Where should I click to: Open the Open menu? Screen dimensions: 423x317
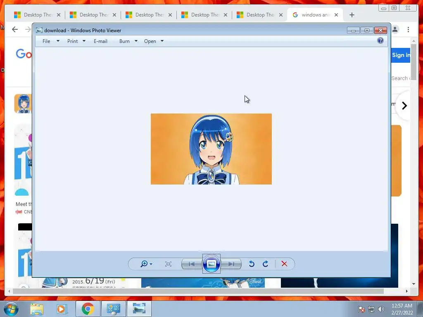150,41
